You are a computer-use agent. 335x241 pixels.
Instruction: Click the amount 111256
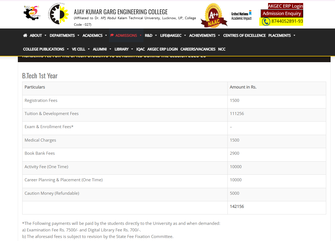(x=237, y=114)
